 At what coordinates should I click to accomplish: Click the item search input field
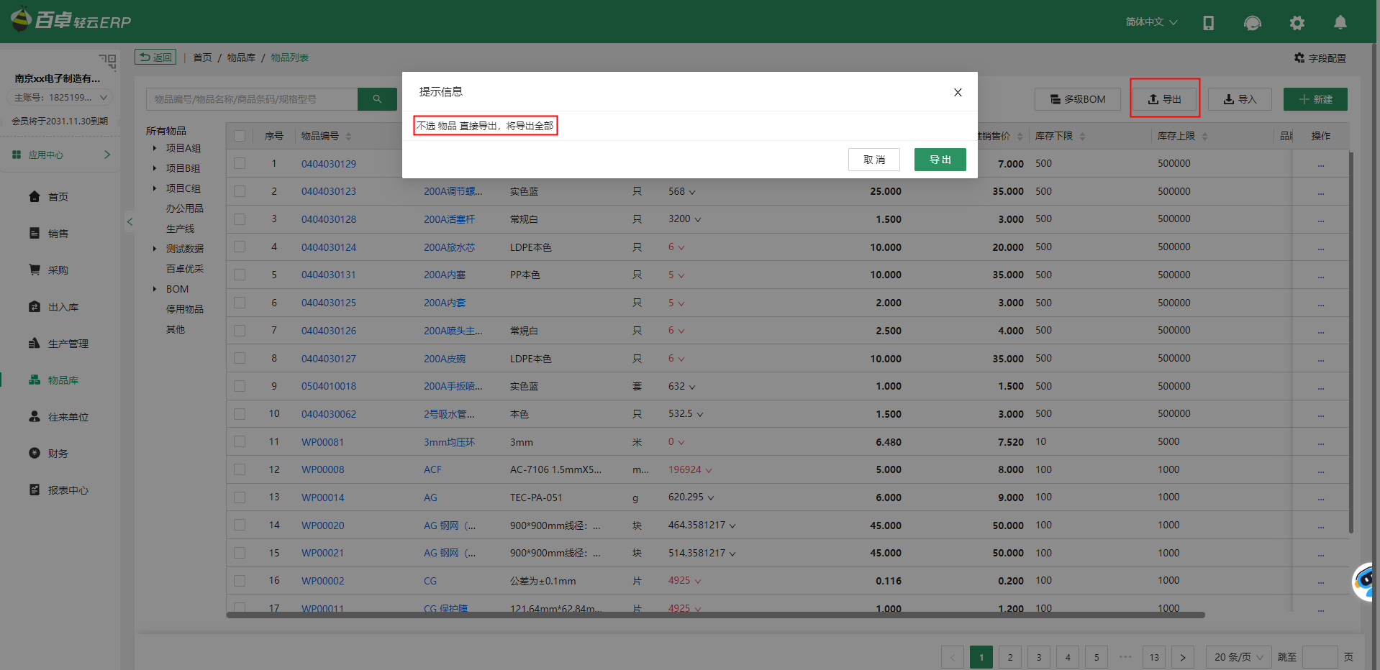252,99
